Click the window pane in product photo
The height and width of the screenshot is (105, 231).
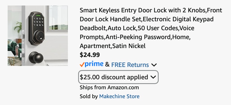click(58, 18)
